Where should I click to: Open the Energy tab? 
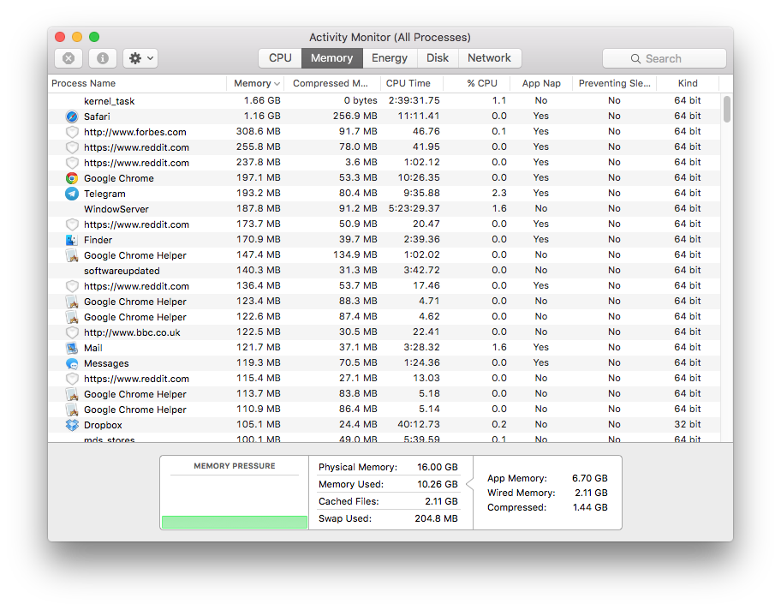pyautogui.click(x=390, y=58)
